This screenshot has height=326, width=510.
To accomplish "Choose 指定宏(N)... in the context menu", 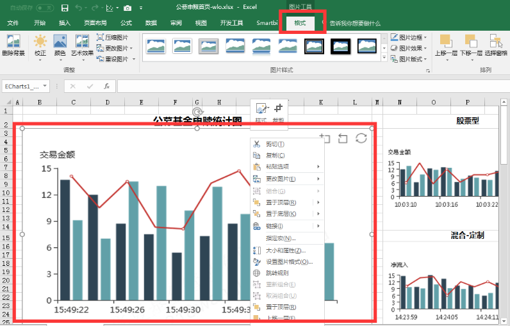I will point(288,238).
